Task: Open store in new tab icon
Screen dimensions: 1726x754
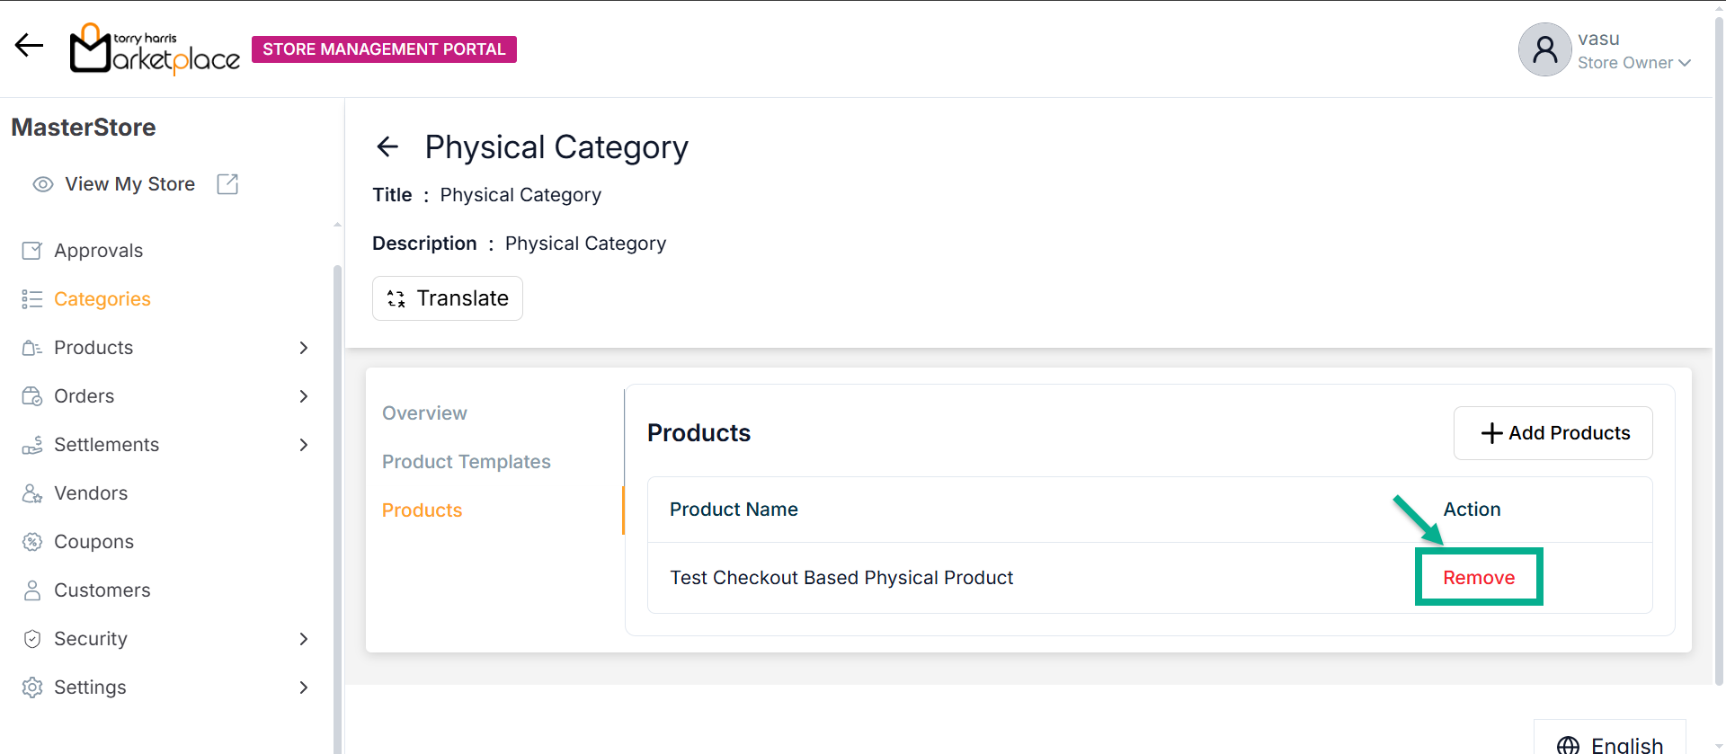Action: pos(227,184)
